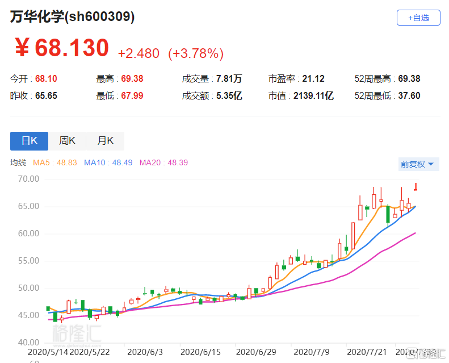Click the 市值 value 2139.11亿

click(313, 95)
